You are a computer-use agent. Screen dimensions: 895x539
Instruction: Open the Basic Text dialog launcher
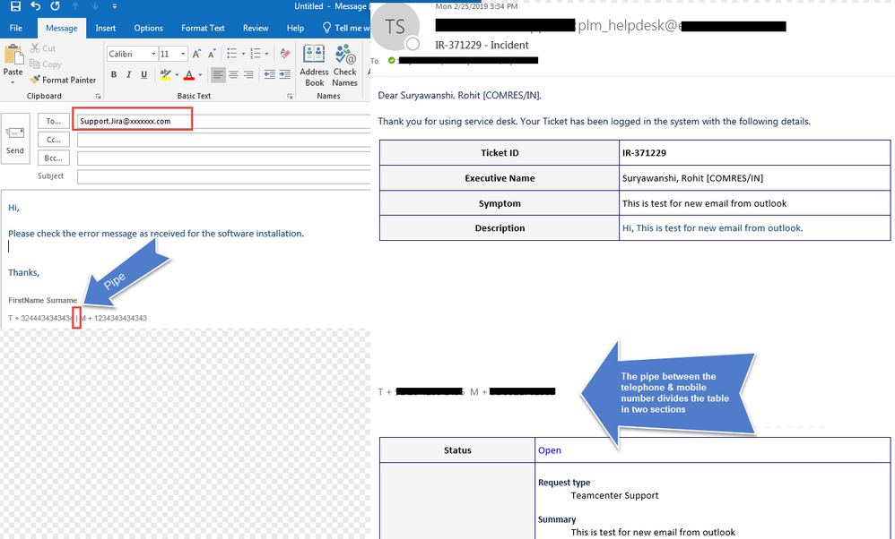290,97
